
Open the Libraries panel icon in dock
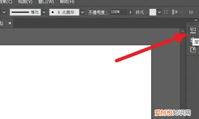193,50
